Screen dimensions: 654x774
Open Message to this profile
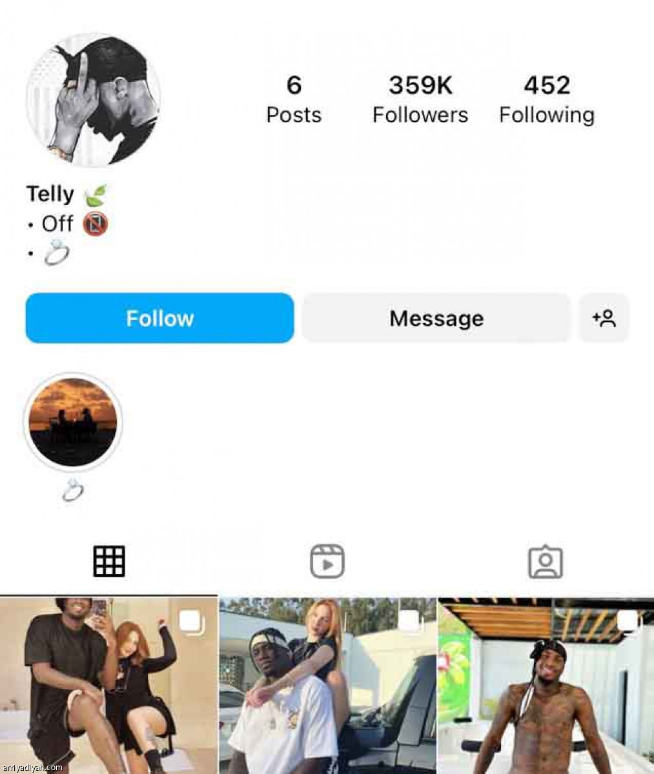coord(436,318)
